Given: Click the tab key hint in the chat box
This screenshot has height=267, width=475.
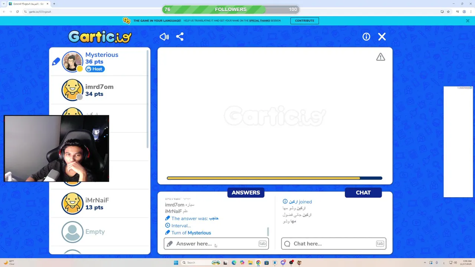Looking at the screenshot, I should (x=380, y=244).
